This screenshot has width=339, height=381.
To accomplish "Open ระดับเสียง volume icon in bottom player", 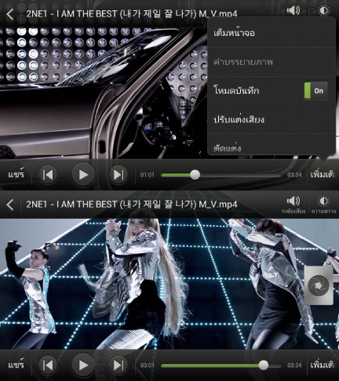I will pyautogui.click(x=293, y=205).
